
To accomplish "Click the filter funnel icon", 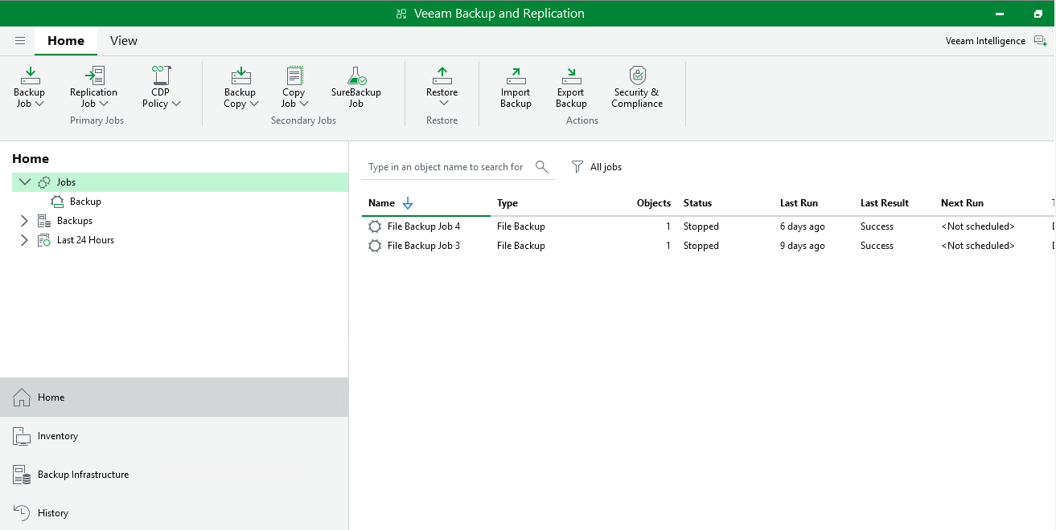I will click(577, 167).
